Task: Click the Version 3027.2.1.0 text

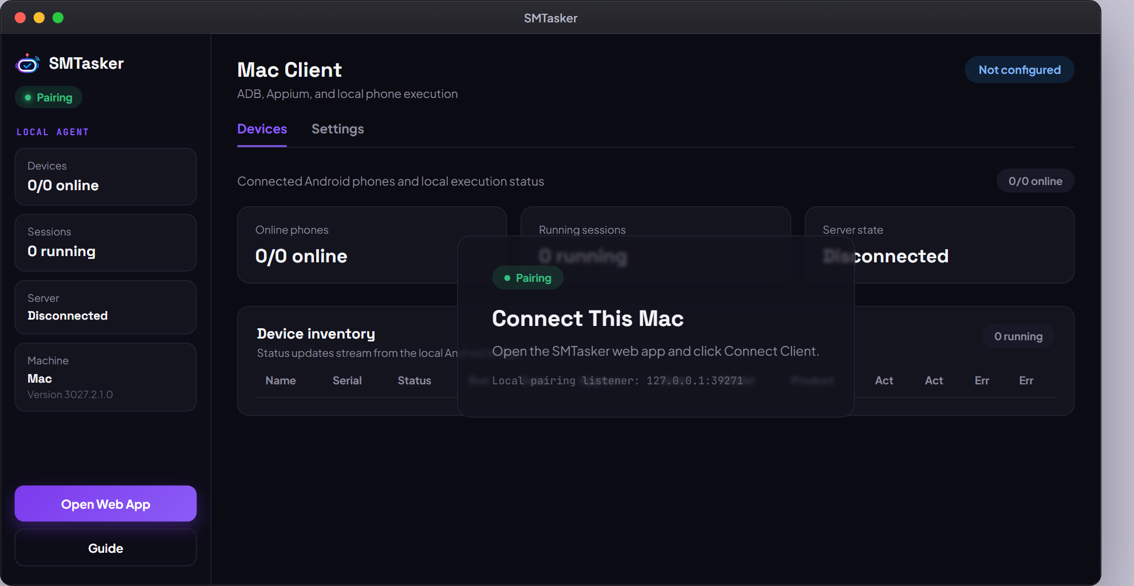Action: tap(70, 394)
